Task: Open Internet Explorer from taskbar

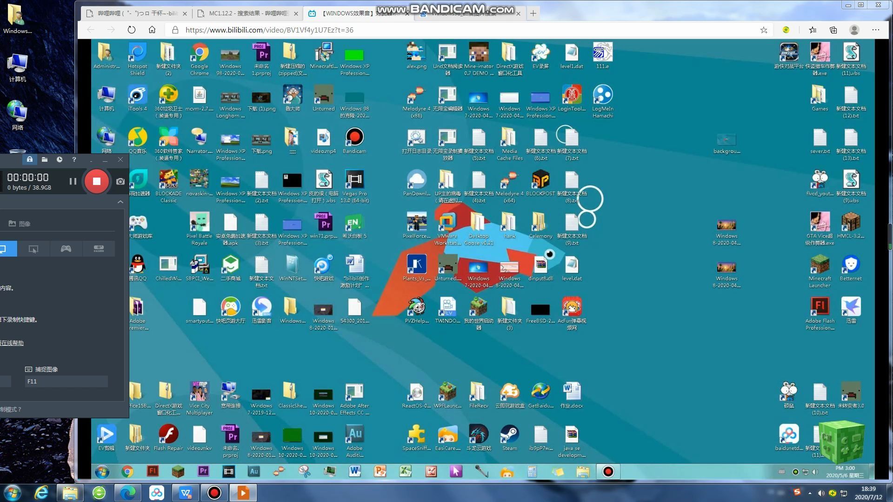Action: point(41,492)
